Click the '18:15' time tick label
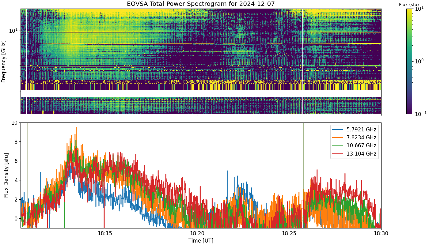 (x=104, y=233)
